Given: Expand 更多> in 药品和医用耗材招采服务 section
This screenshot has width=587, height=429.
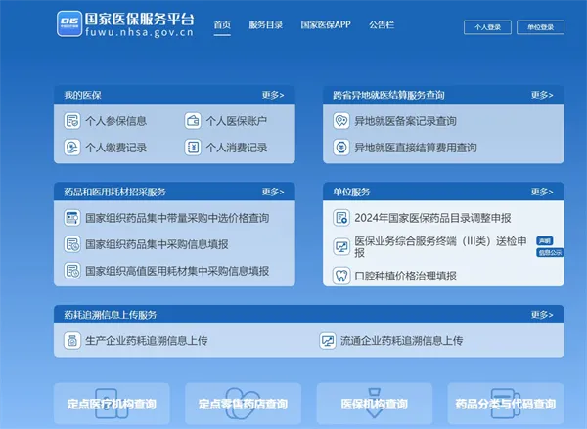Looking at the screenshot, I should point(273,192).
